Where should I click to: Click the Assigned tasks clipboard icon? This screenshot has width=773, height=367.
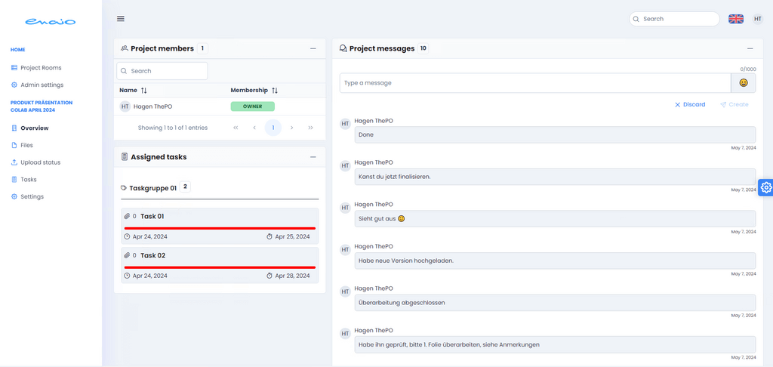125,157
